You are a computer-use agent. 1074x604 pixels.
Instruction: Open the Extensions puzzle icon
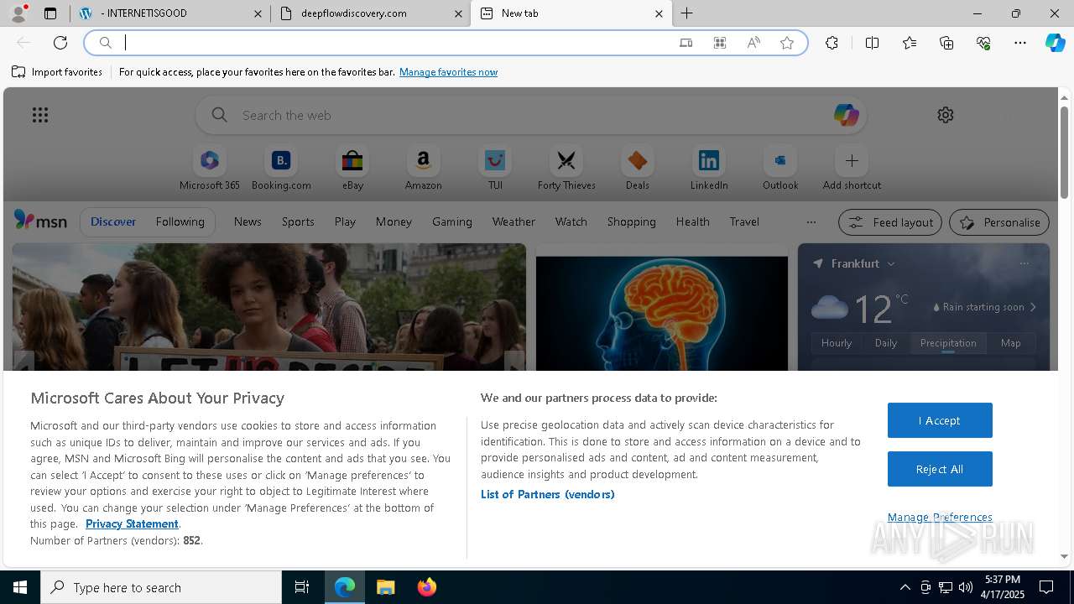point(832,43)
